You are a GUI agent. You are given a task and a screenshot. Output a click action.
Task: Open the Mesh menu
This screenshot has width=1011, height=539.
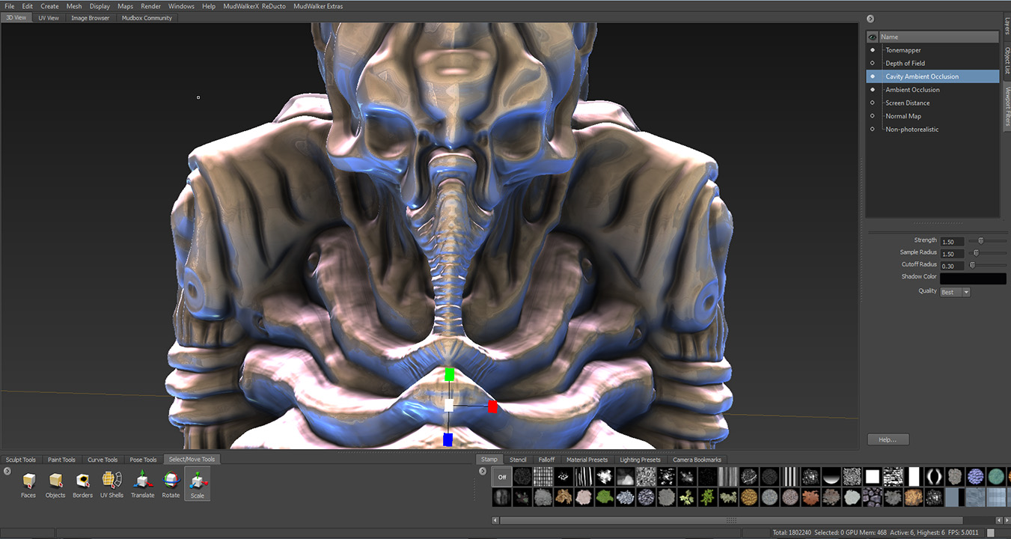coord(74,6)
